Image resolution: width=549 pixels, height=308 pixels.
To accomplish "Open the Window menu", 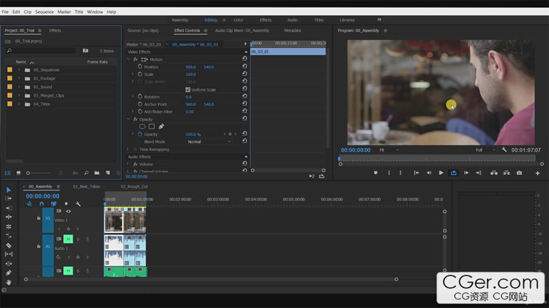I will [x=95, y=12].
